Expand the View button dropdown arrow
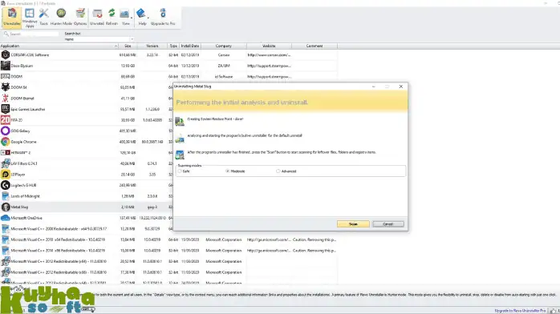The image size is (560, 314). (x=132, y=18)
